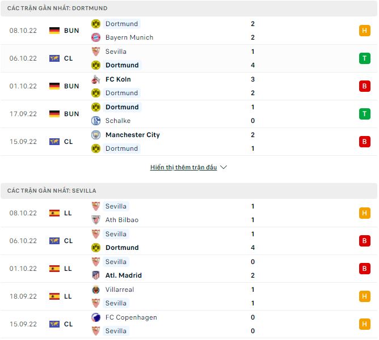Click the green T badge for Dortmund vs Schalke
The width and height of the screenshot is (379, 340).
point(364,114)
